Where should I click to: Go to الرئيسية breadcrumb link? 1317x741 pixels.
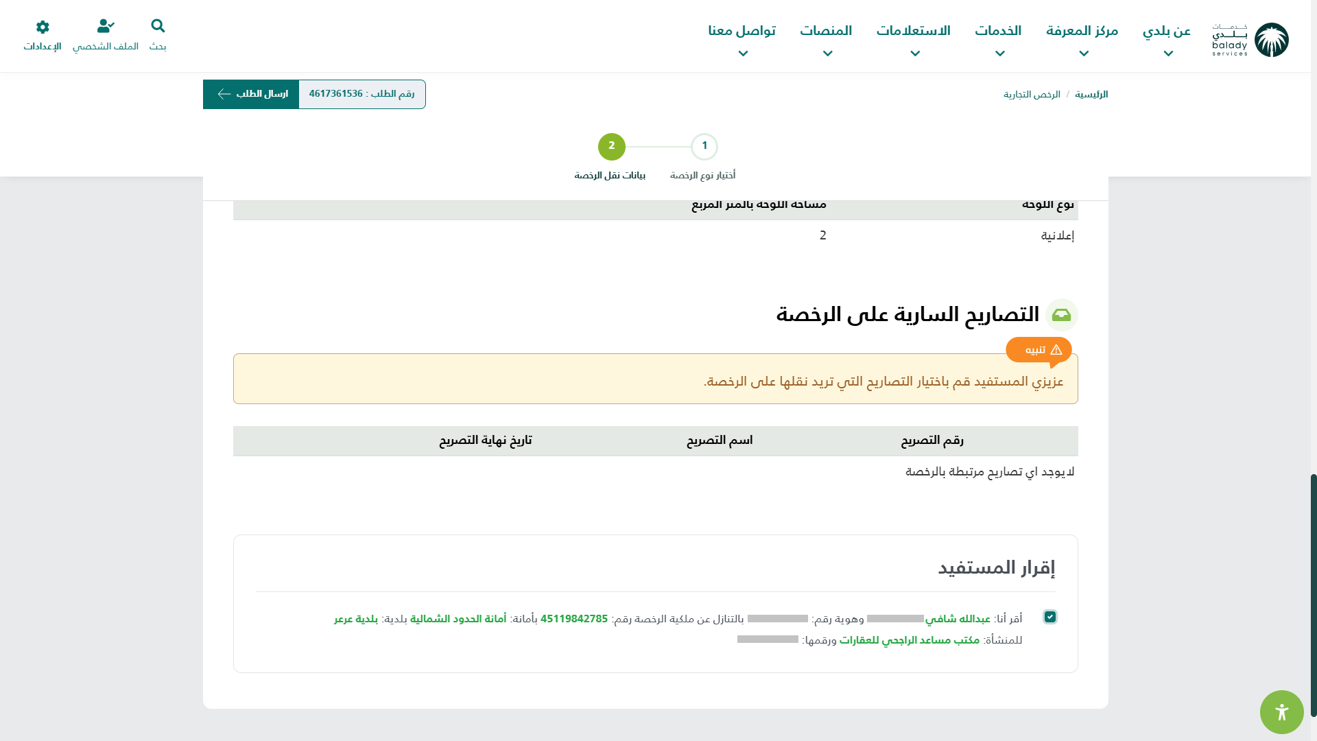tap(1091, 95)
